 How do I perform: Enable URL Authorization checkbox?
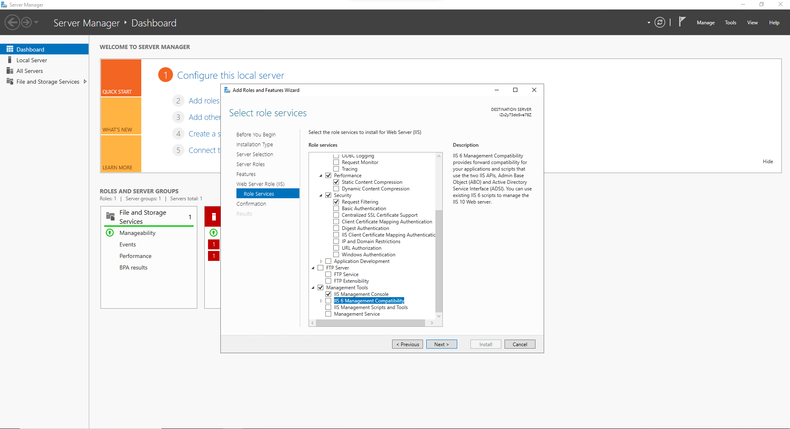coord(336,248)
